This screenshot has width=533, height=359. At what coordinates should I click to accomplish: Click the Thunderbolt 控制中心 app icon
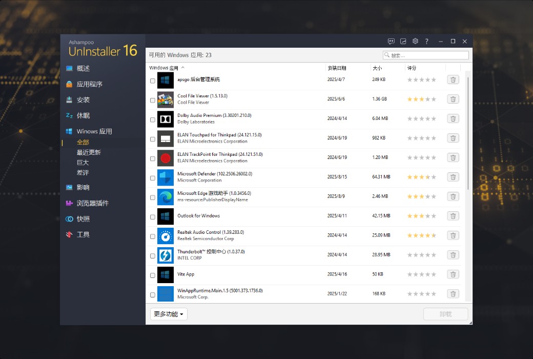point(166,255)
